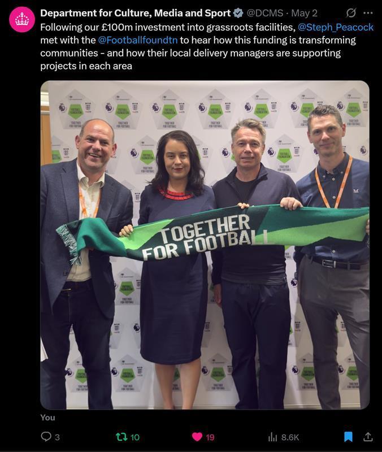Screen dimensions: 382x452
Task: Open the @Footballfoundtn mention link
Action: pos(138,40)
